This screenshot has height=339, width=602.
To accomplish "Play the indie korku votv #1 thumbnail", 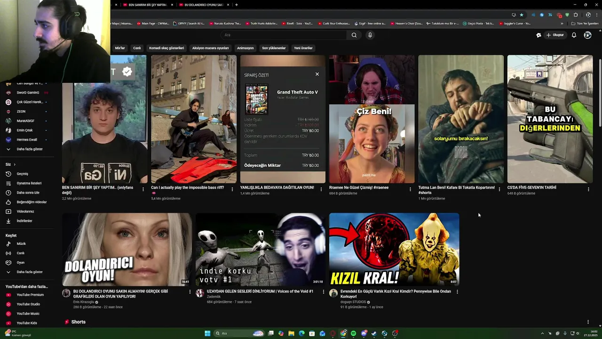I will tap(260, 249).
